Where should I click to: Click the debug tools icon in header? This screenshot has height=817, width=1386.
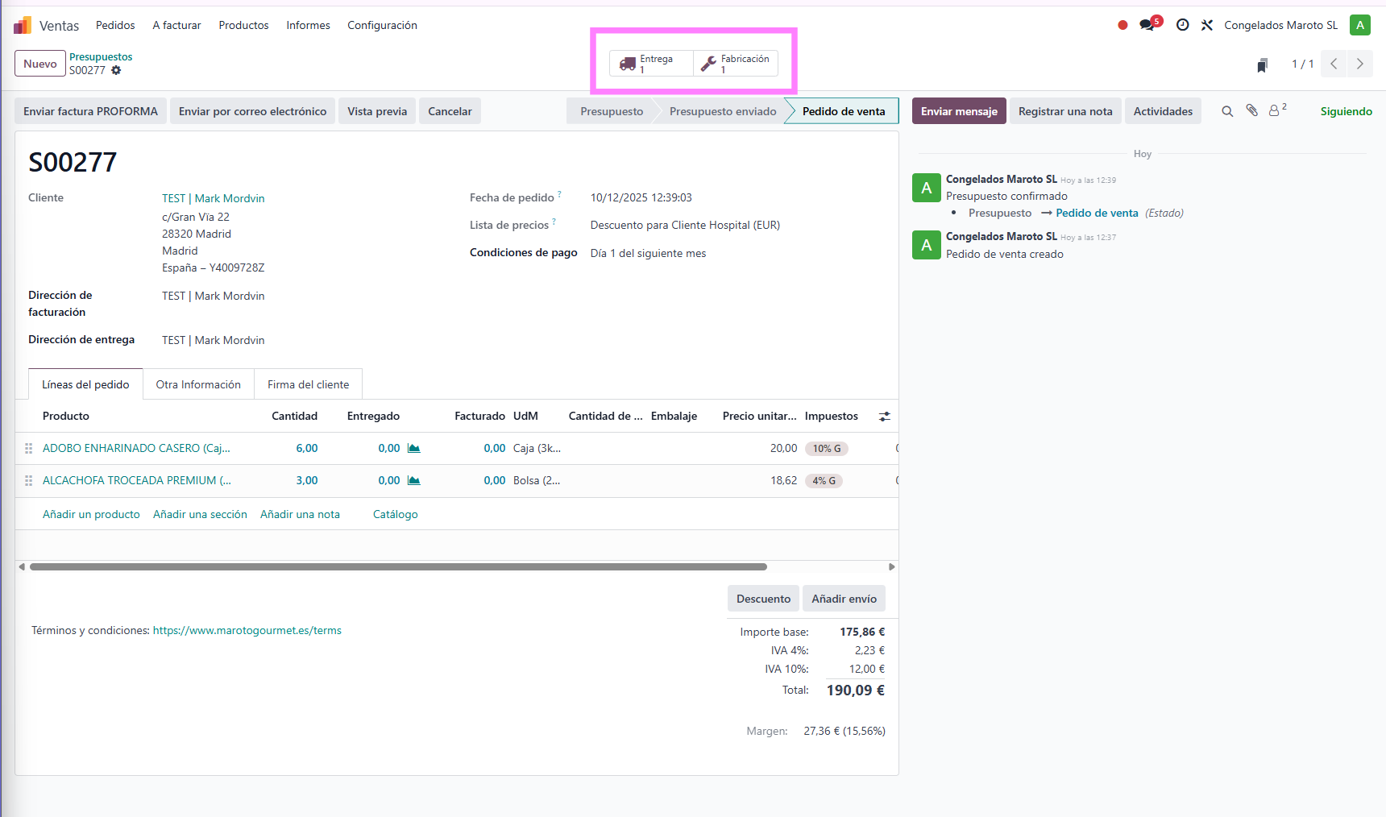coord(1206,25)
